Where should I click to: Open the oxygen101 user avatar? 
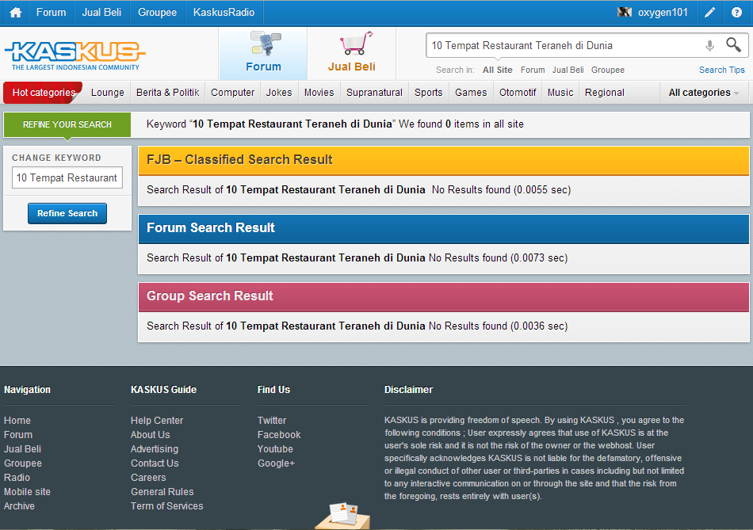(625, 13)
